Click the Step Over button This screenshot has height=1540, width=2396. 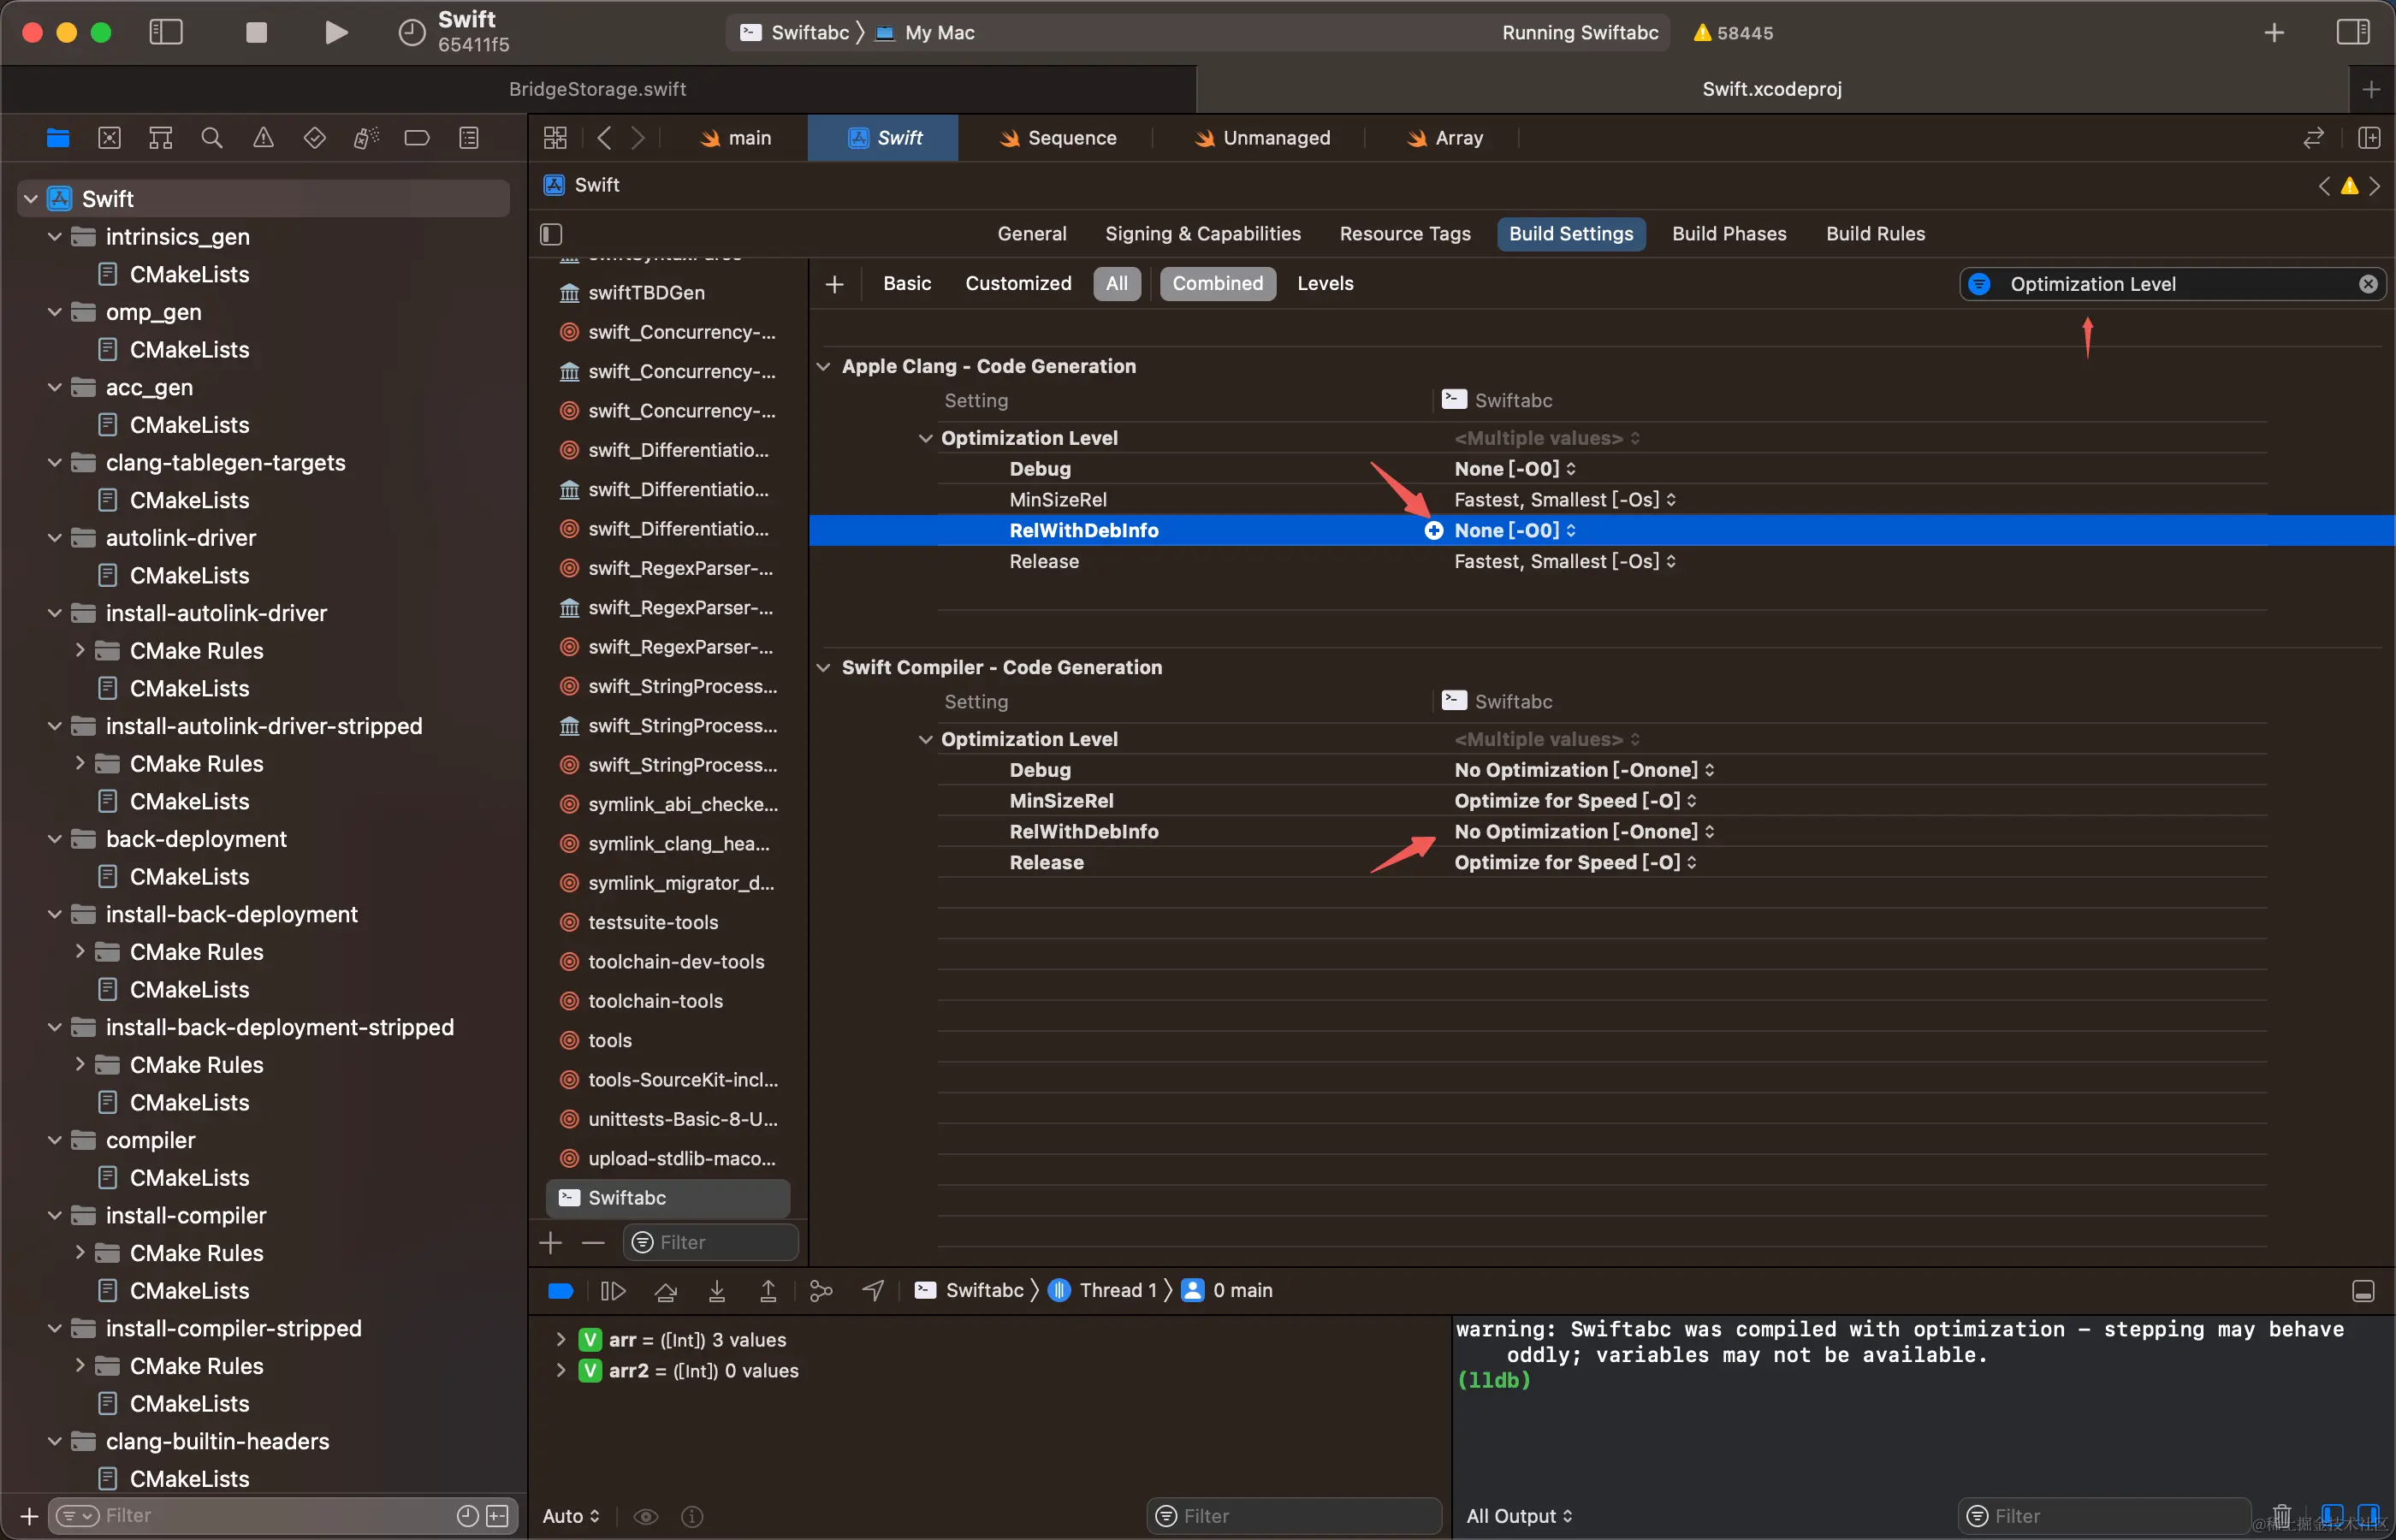[665, 1291]
